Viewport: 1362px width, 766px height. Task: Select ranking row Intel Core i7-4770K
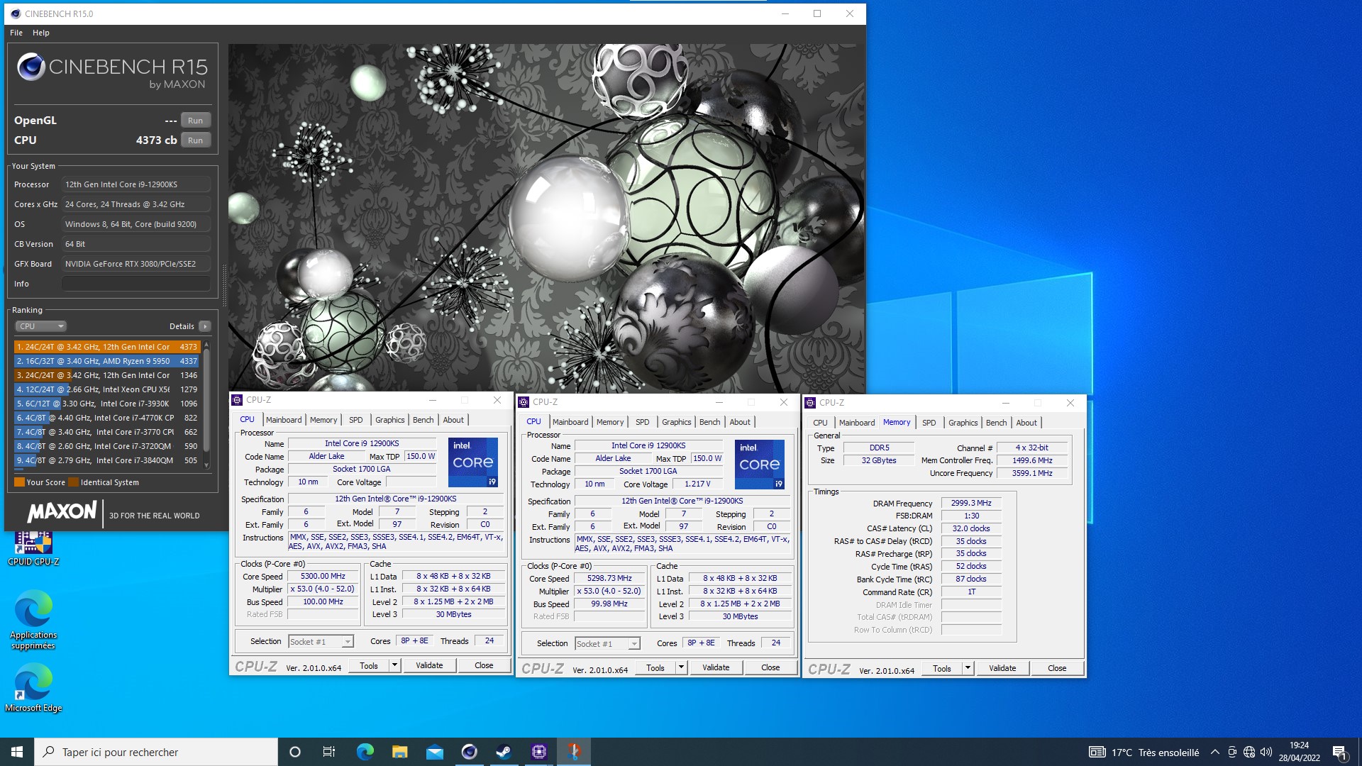(x=107, y=418)
